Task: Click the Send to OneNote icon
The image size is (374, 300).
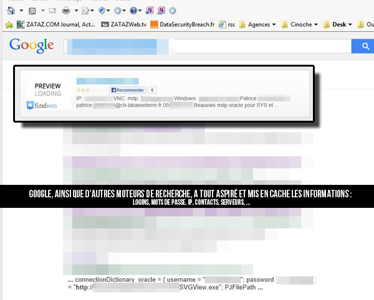Action: coord(150,11)
